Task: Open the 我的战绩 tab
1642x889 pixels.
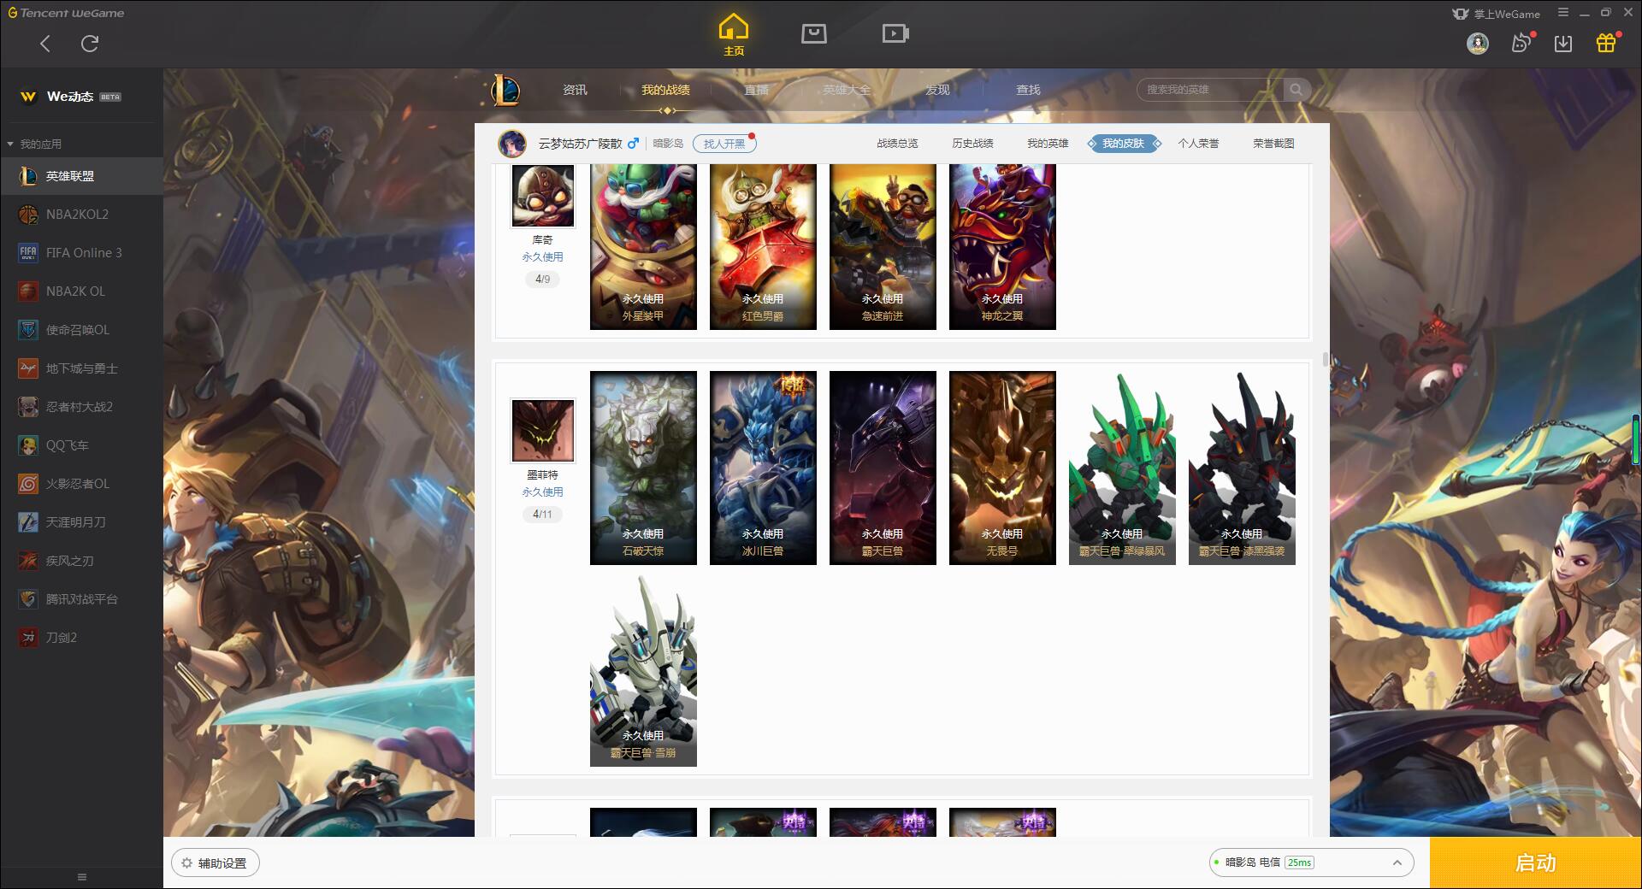Action: [665, 90]
